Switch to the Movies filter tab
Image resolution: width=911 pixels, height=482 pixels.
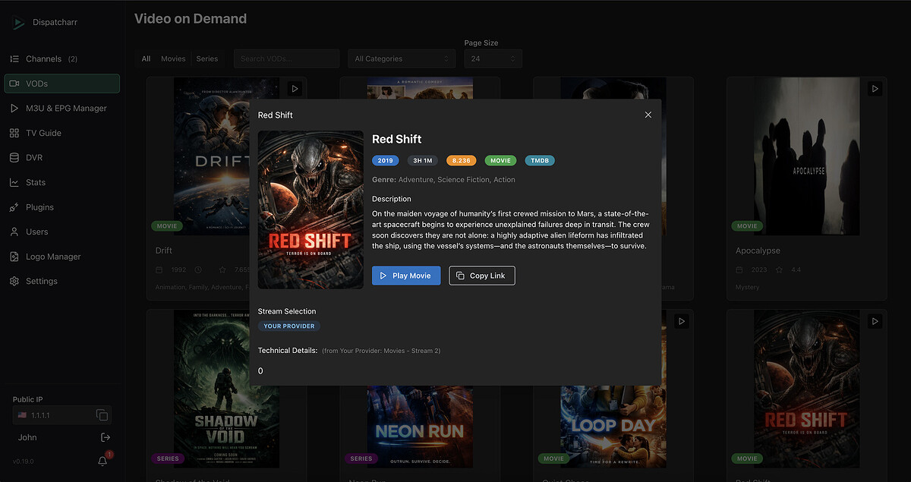click(173, 58)
